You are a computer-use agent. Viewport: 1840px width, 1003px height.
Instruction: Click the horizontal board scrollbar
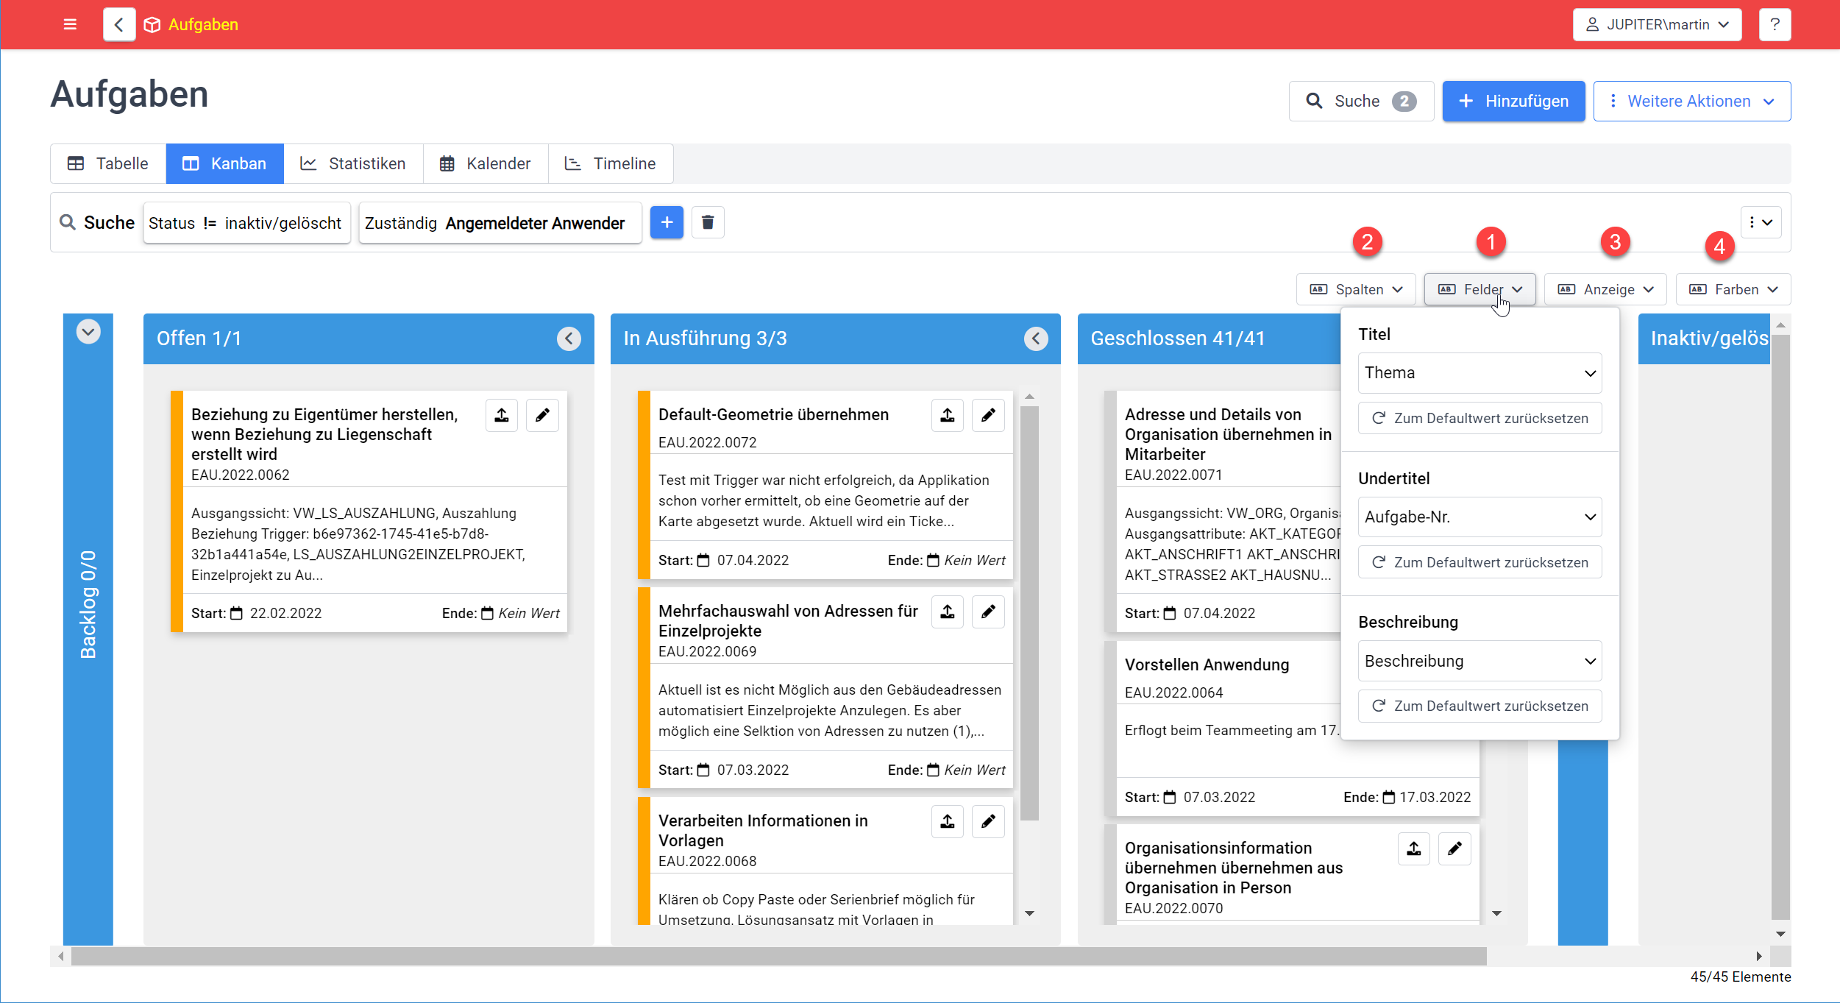pyautogui.click(x=778, y=957)
